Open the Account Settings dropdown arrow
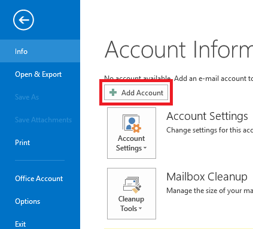253x229 pixels. [x=145, y=148]
